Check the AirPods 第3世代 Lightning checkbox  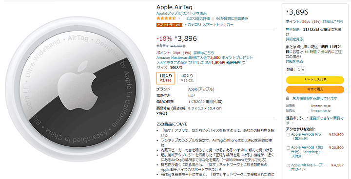coord(288,148)
